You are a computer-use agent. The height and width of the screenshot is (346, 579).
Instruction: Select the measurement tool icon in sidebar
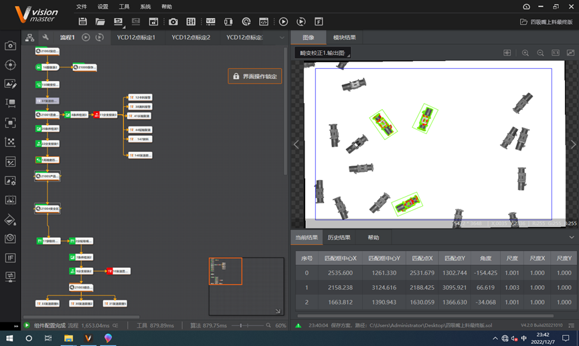[10, 103]
